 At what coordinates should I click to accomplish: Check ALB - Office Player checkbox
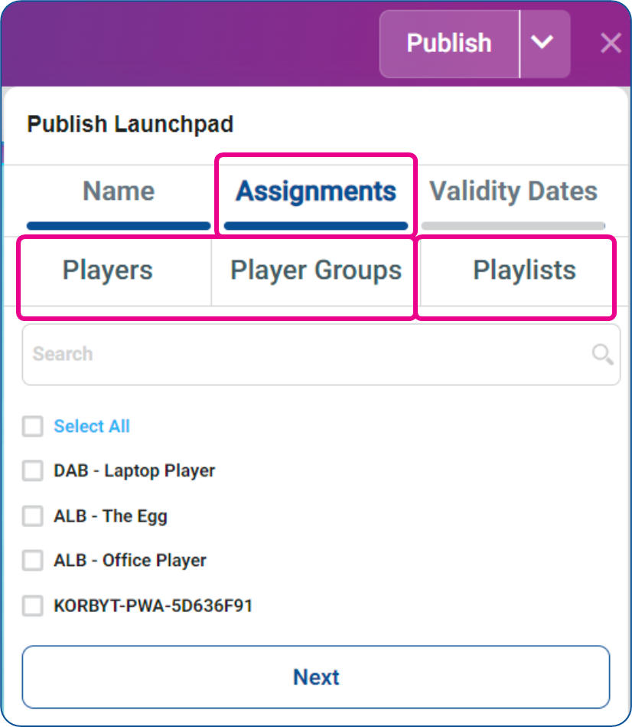(x=32, y=560)
